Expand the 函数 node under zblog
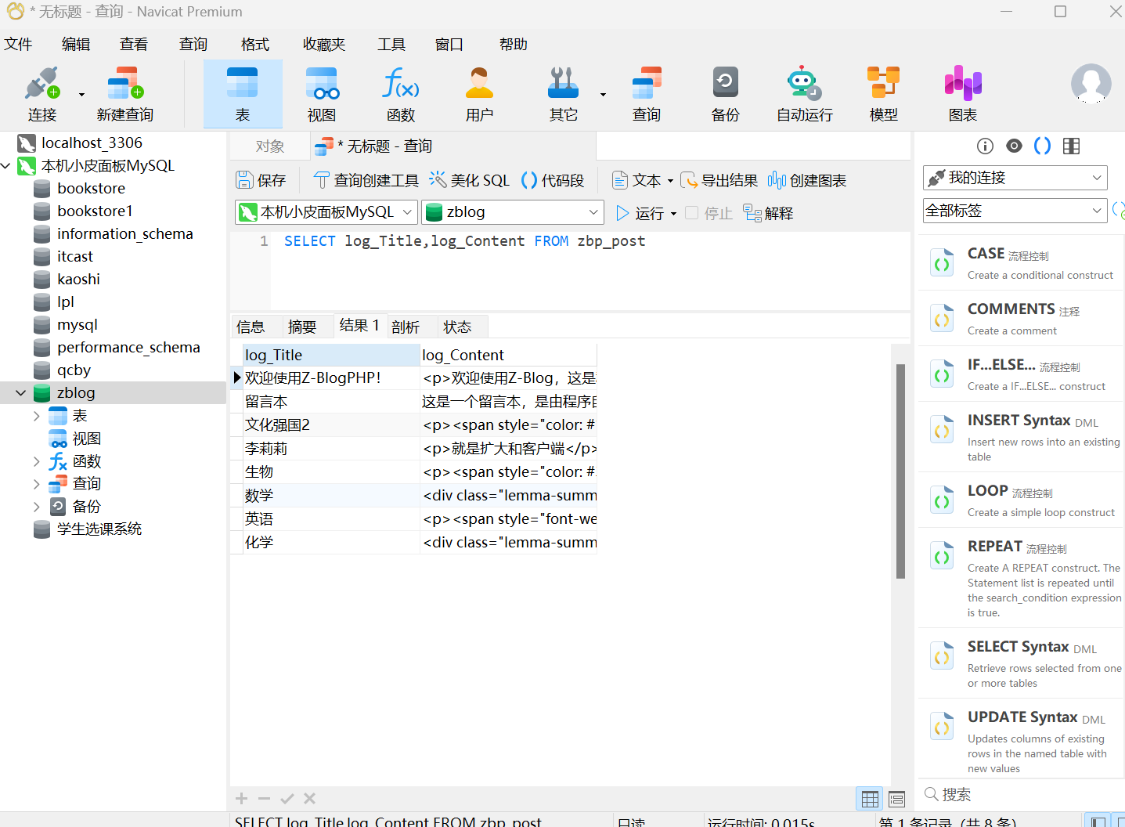The width and height of the screenshot is (1125, 827). point(37,461)
